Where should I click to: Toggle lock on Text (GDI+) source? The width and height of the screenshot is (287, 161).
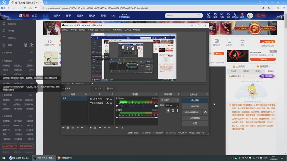point(111,99)
